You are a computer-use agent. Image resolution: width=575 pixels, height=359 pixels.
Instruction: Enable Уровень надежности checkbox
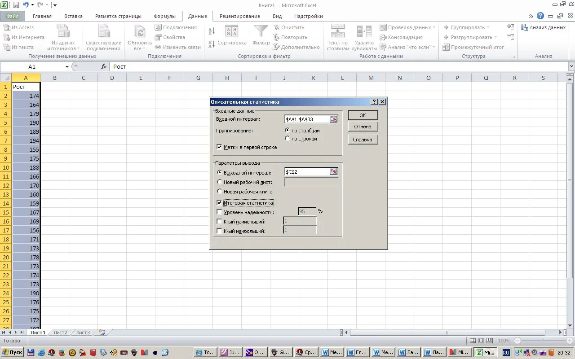click(x=219, y=212)
